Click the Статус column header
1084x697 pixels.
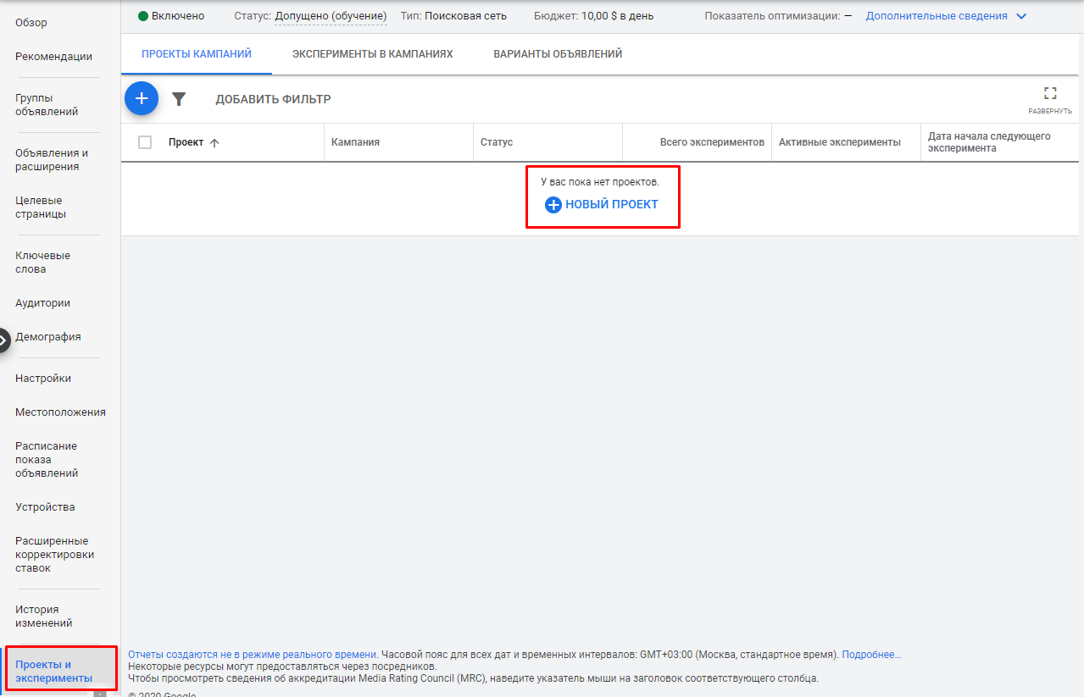point(497,142)
